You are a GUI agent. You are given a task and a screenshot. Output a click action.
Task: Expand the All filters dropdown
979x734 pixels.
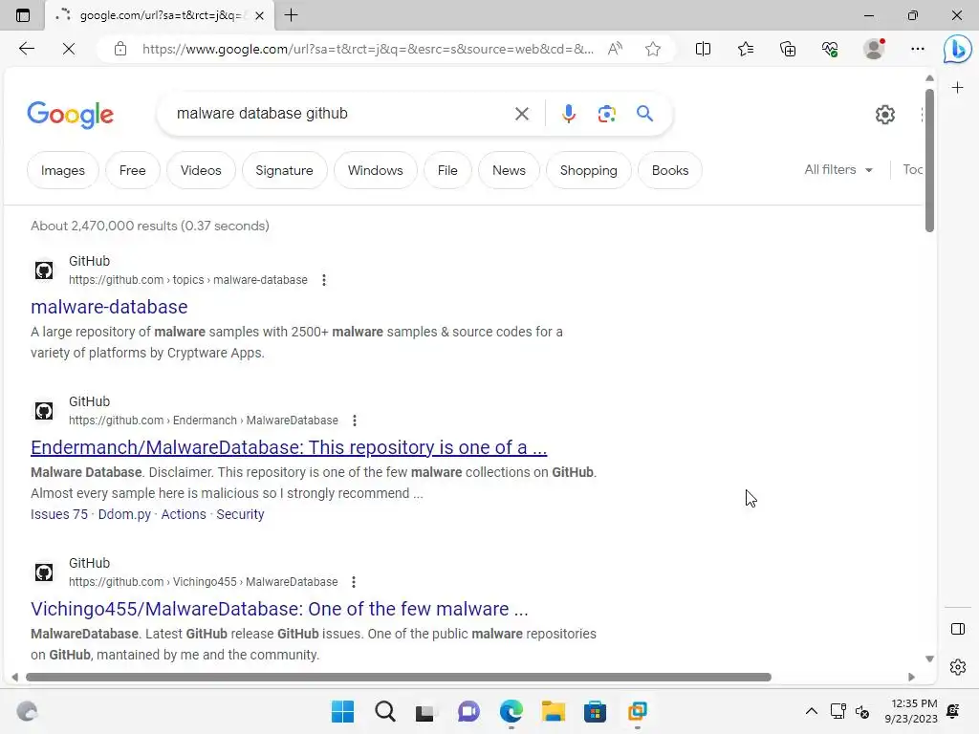click(838, 170)
